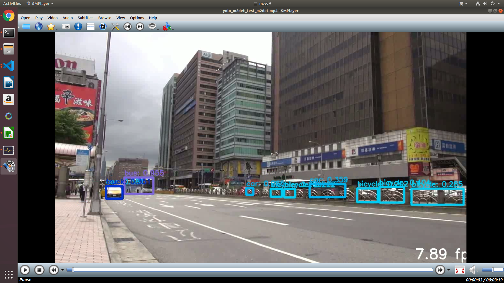504x283 pixels.
Task: Open the Options menu
Action: coord(137,18)
